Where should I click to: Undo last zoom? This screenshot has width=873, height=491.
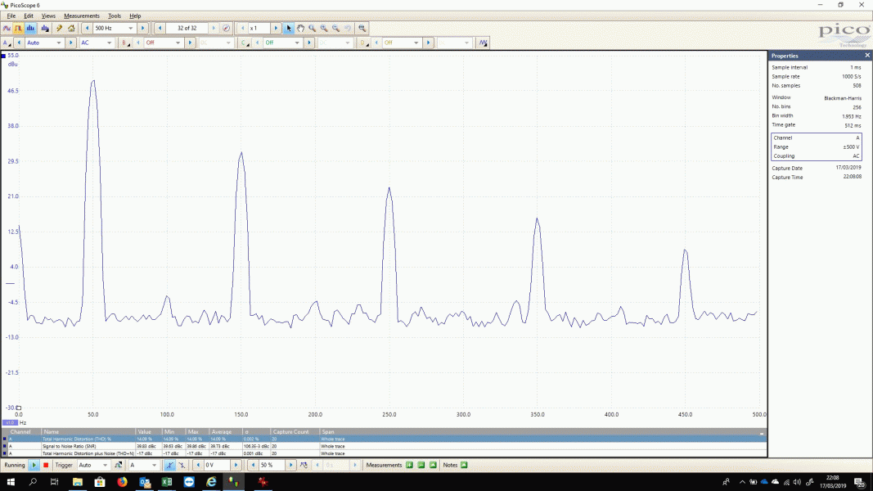(x=348, y=28)
